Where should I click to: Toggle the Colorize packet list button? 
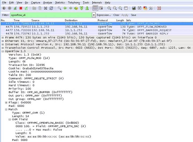(x=95, y=8)
